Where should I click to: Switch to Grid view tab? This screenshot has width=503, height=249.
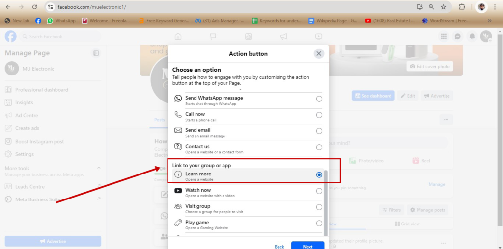(407, 224)
